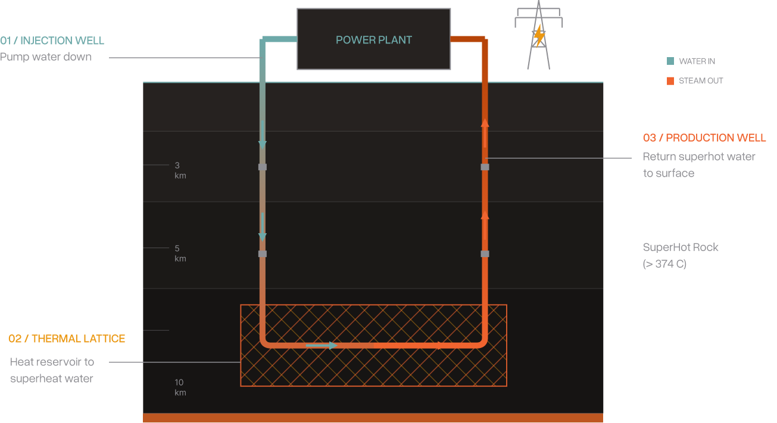
Task: Click the orange up arrow above 3 km marker
Action: (x=485, y=133)
